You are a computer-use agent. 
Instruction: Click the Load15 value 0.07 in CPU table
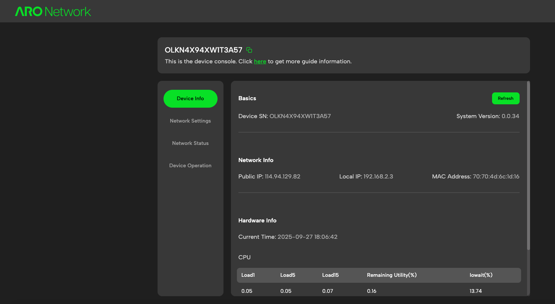tap(328, 291)
